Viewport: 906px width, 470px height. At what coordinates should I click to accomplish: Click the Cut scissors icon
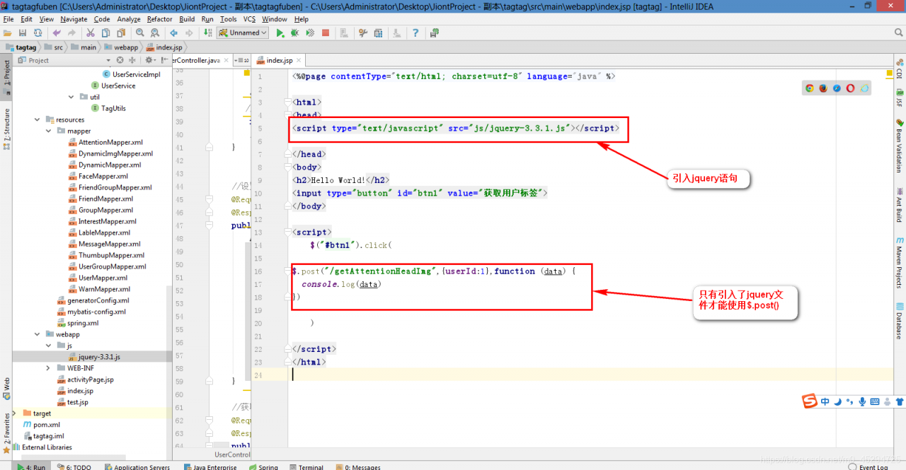(x=91, y=33)
